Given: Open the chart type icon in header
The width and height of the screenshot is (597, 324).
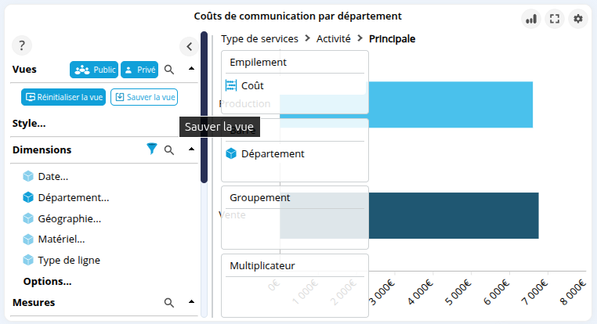Looking at the screenshot, I should 531,19.
